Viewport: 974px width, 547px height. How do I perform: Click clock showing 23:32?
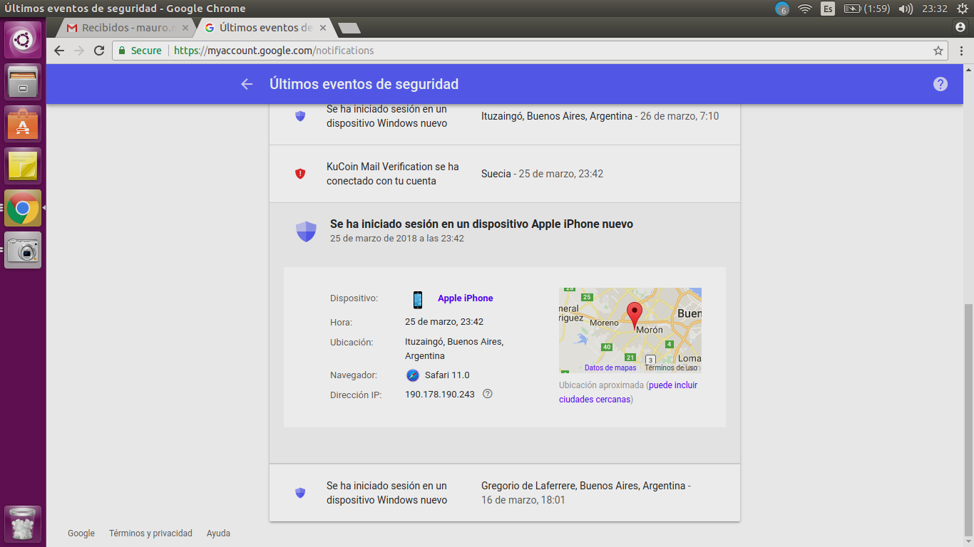(x=934, y=9)
